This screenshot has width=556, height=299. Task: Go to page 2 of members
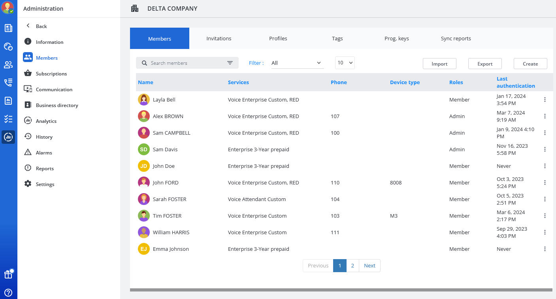click(x=352, y=265)
